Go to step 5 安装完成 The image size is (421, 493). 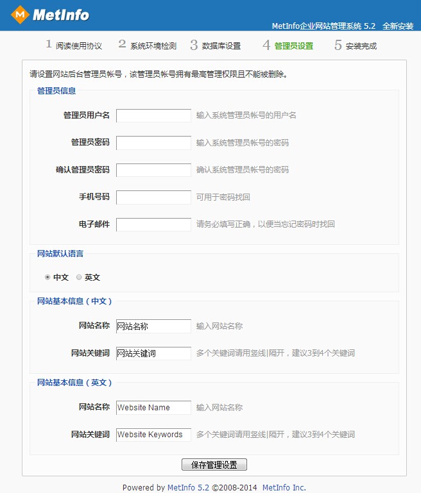[x=356, y=46]
